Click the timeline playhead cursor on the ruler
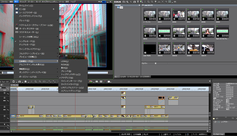 coord(17,89)
